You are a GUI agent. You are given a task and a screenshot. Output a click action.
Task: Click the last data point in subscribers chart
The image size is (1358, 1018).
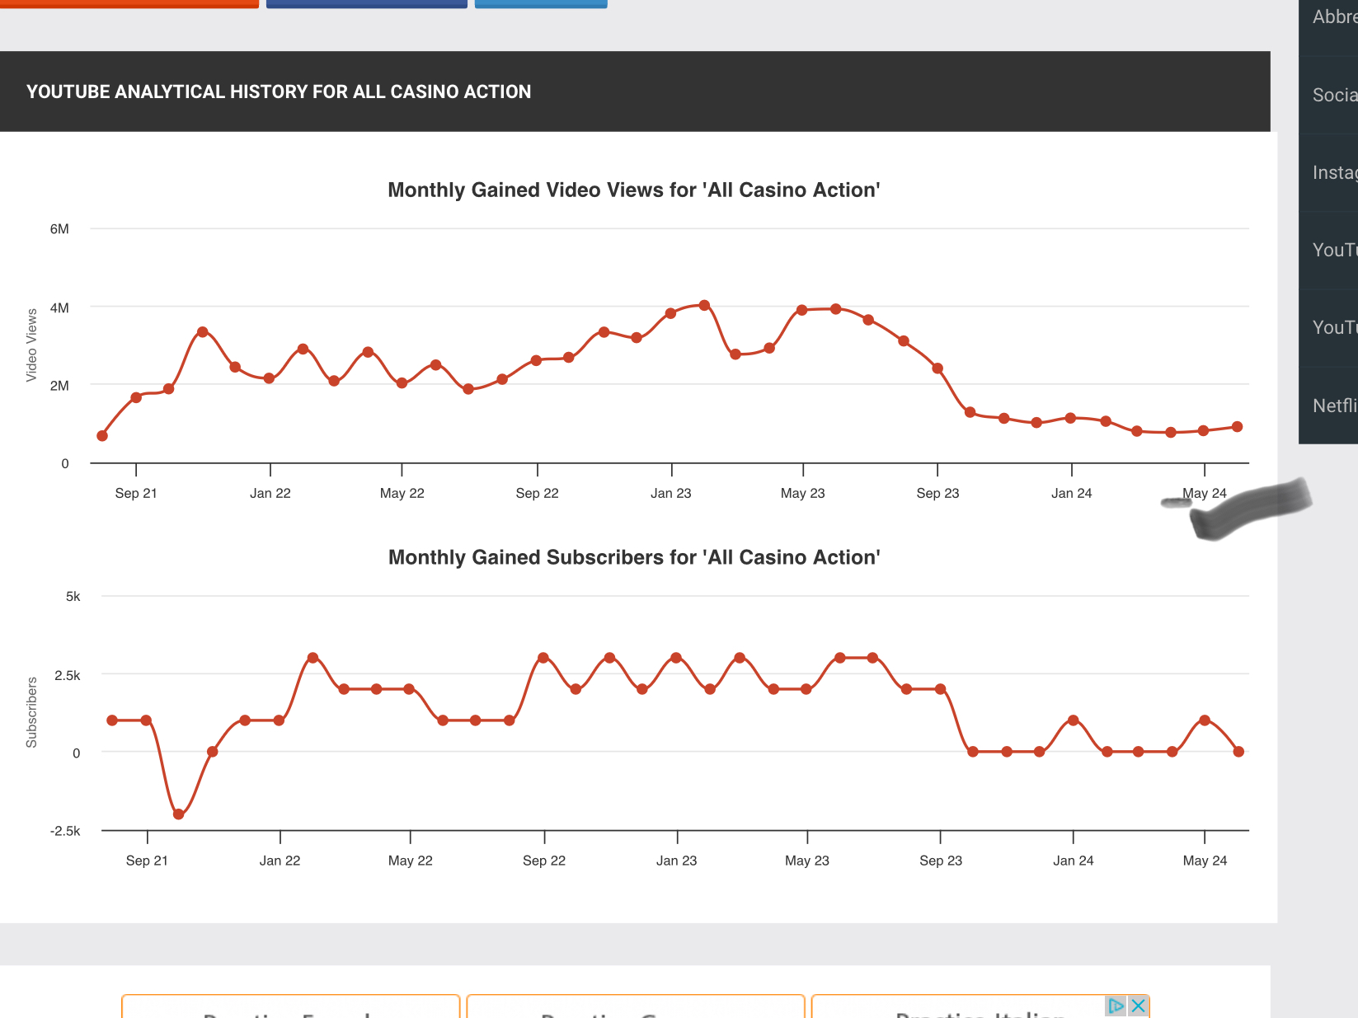coord(1238,752)
